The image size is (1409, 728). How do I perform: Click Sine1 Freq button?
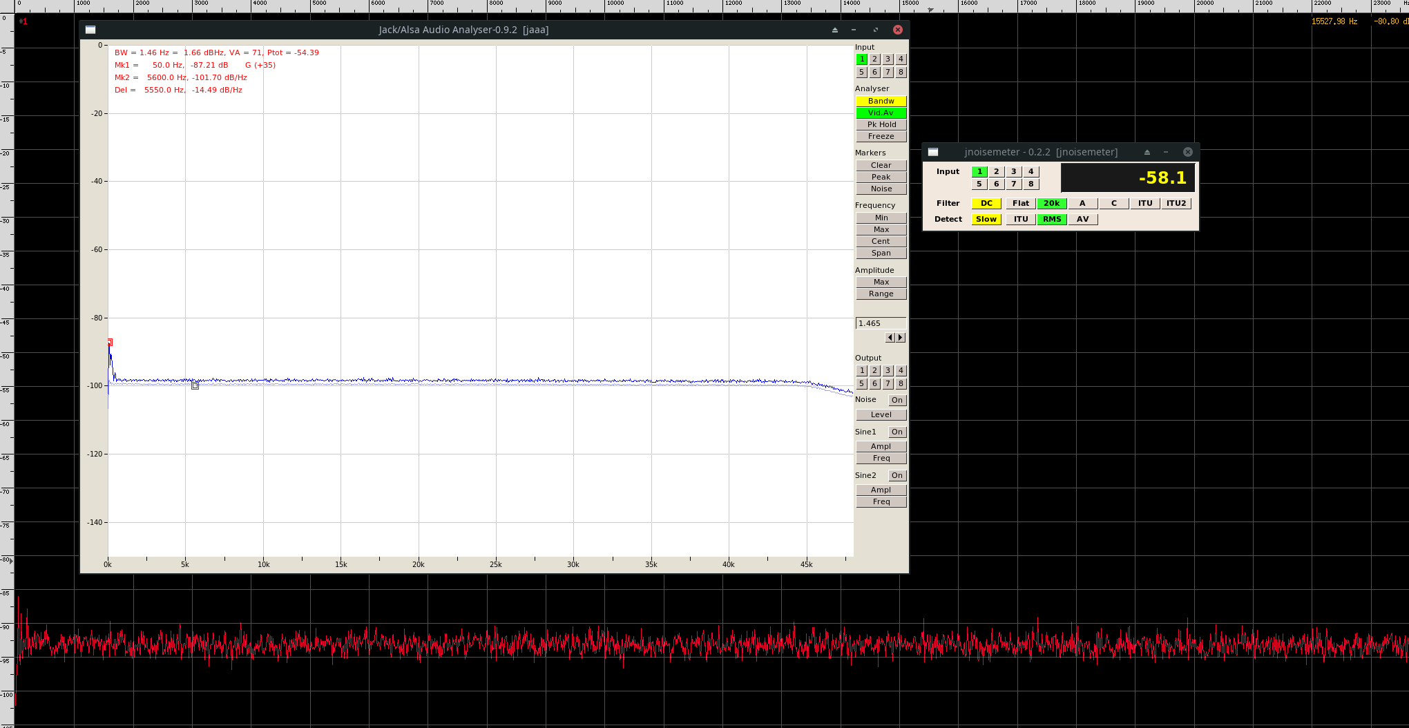881,458
